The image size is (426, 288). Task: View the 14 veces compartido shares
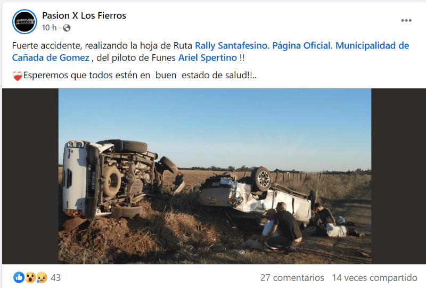click(375, 278)
